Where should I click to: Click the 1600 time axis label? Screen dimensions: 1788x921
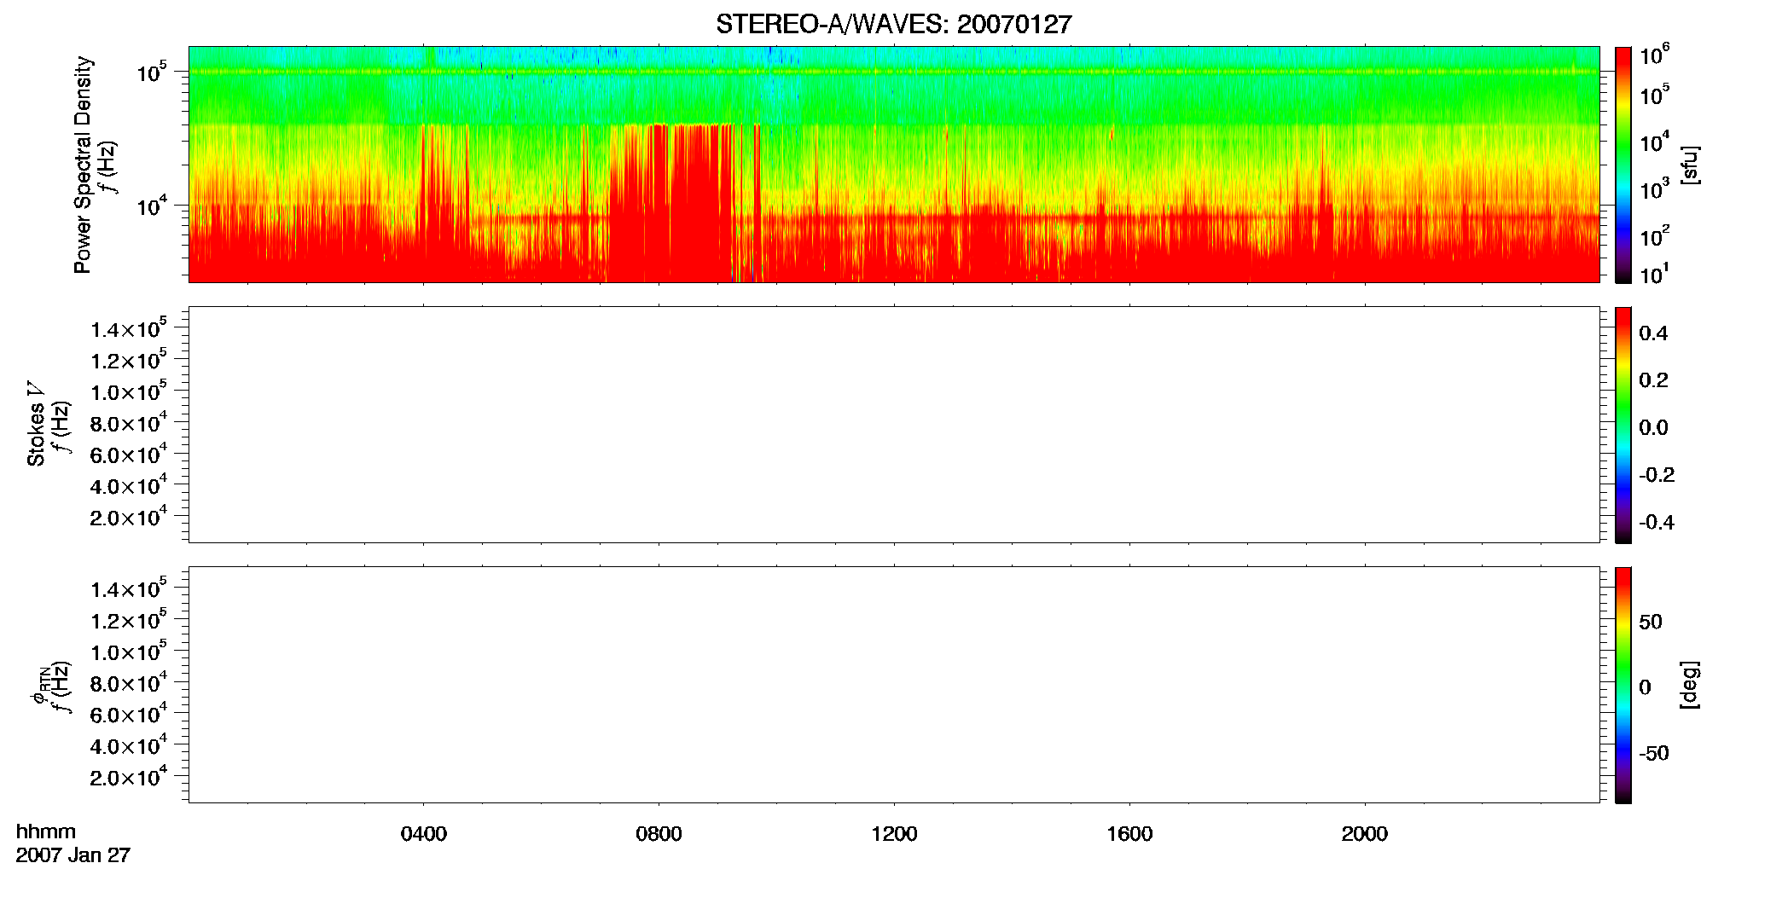[x=1129, y=834]
